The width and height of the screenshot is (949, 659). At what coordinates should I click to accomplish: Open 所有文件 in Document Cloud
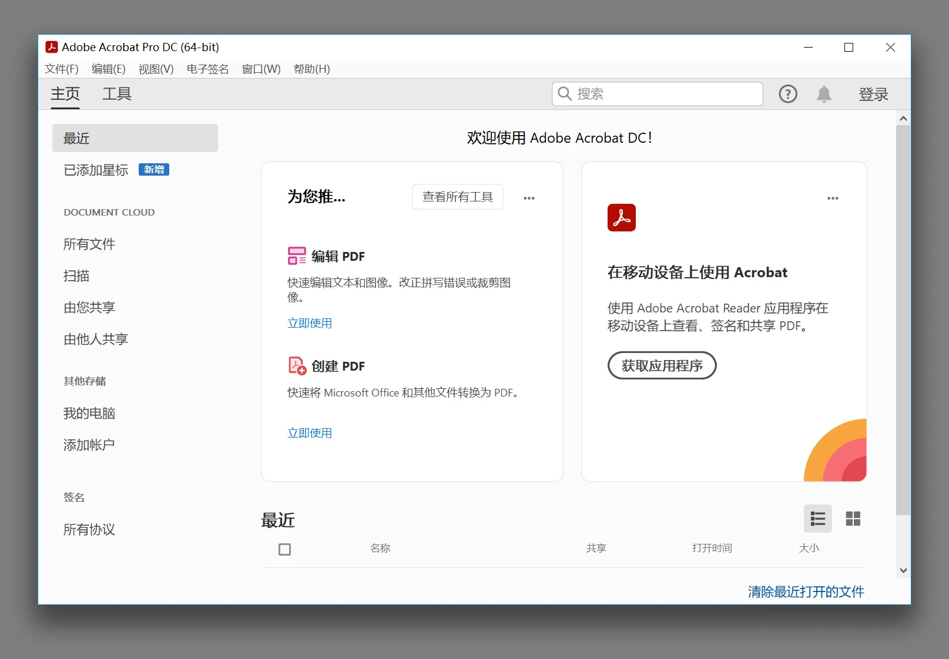click(x=89, y=244)
